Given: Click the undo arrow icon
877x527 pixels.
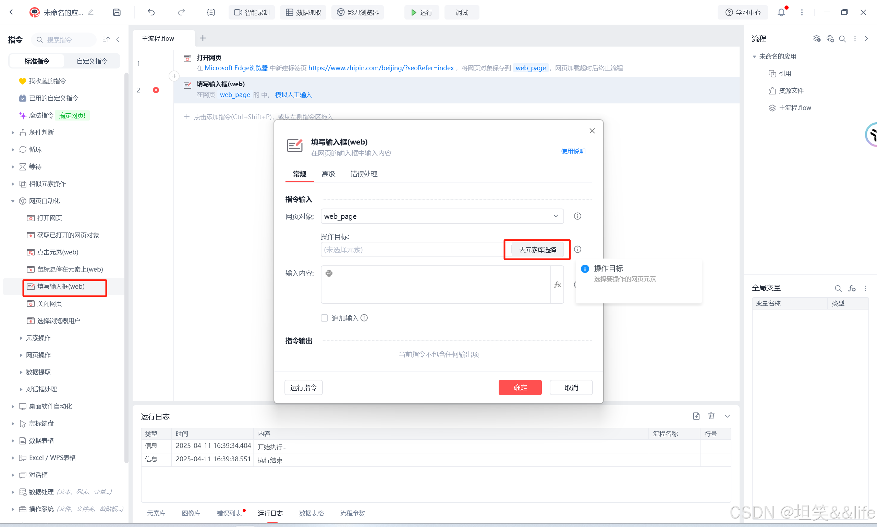Looking at the screenshot, I should [x=151, y=12].
